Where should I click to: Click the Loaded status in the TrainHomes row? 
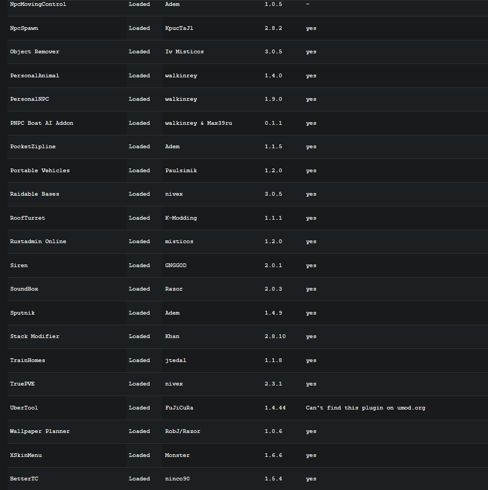[x=139, y=360]
